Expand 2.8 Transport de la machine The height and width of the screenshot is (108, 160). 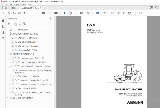pos(10,88)
